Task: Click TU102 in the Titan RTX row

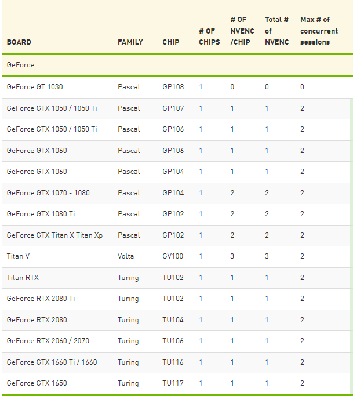Action: 173,278
